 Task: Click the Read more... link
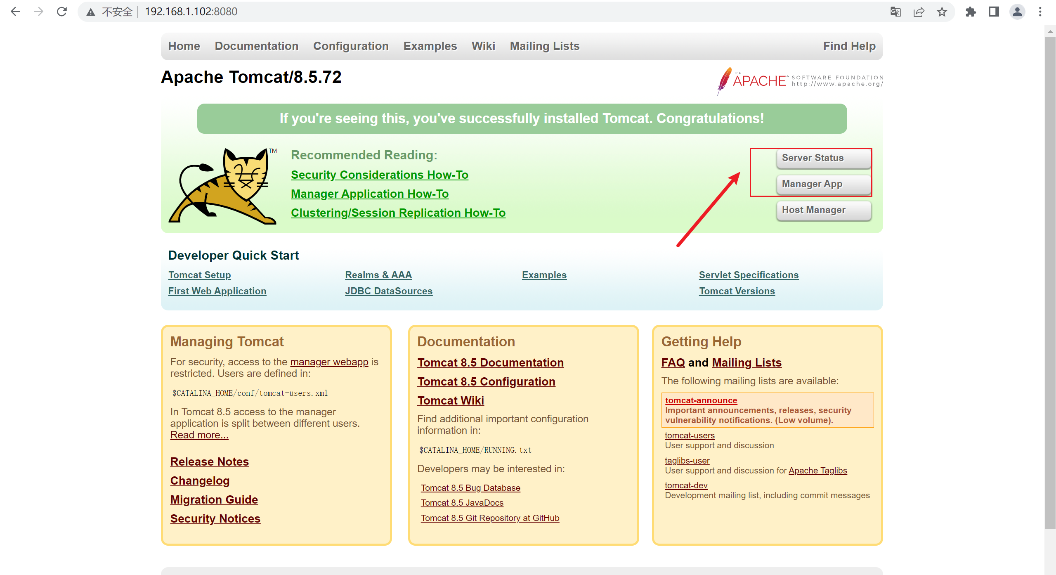point(199,435)
